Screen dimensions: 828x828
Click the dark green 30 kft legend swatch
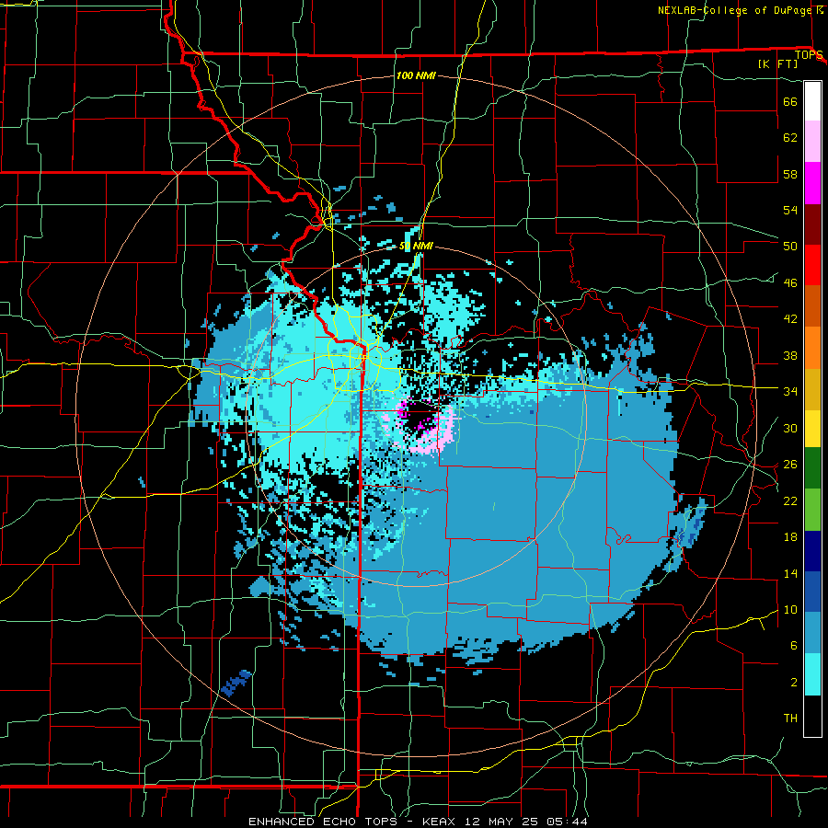click(812, 468)
